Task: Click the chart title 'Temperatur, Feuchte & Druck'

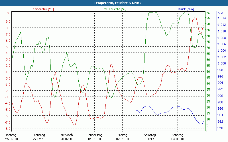Action: click(x=114, y=3)
